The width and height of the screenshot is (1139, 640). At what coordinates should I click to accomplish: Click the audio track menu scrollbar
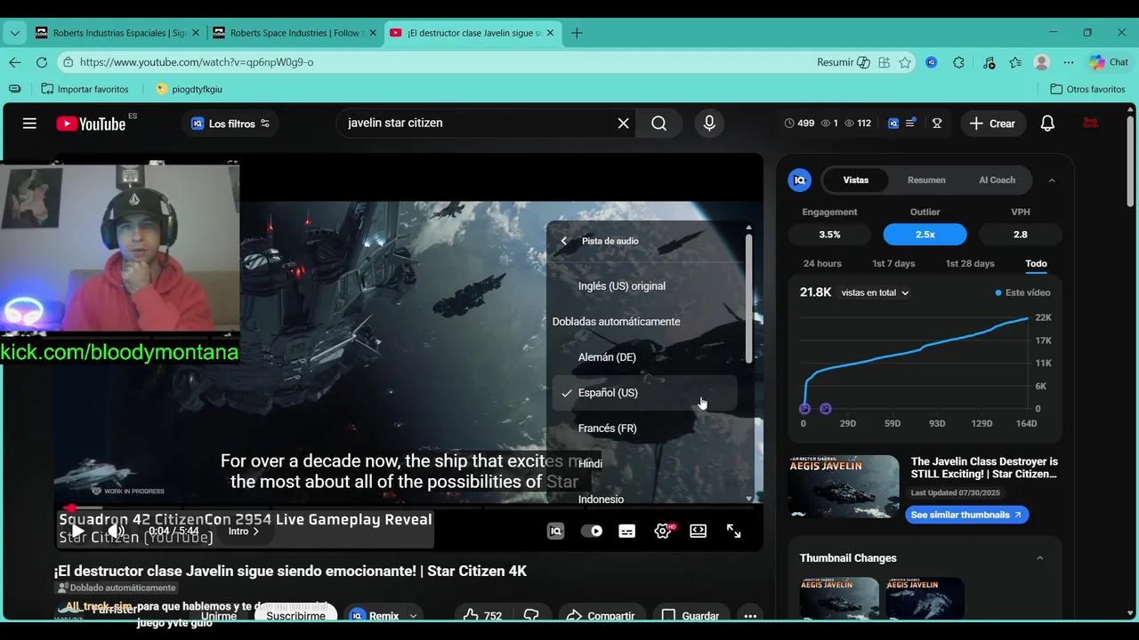point(749,298)
